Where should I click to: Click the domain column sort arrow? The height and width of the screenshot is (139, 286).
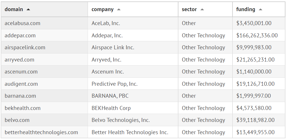[28, 9]
